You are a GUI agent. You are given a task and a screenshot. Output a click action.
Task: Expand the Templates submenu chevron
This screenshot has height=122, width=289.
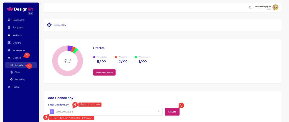35,28
